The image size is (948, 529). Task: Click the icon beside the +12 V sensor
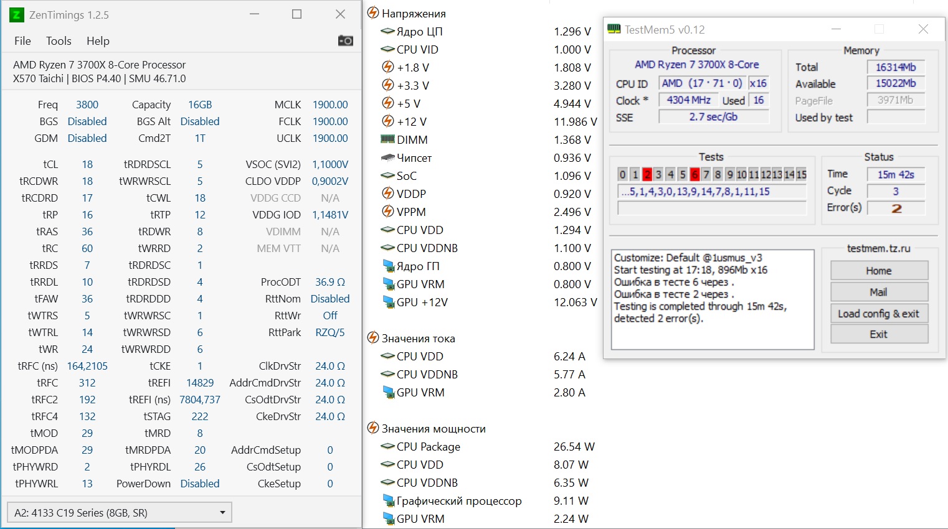click(387, 121)
